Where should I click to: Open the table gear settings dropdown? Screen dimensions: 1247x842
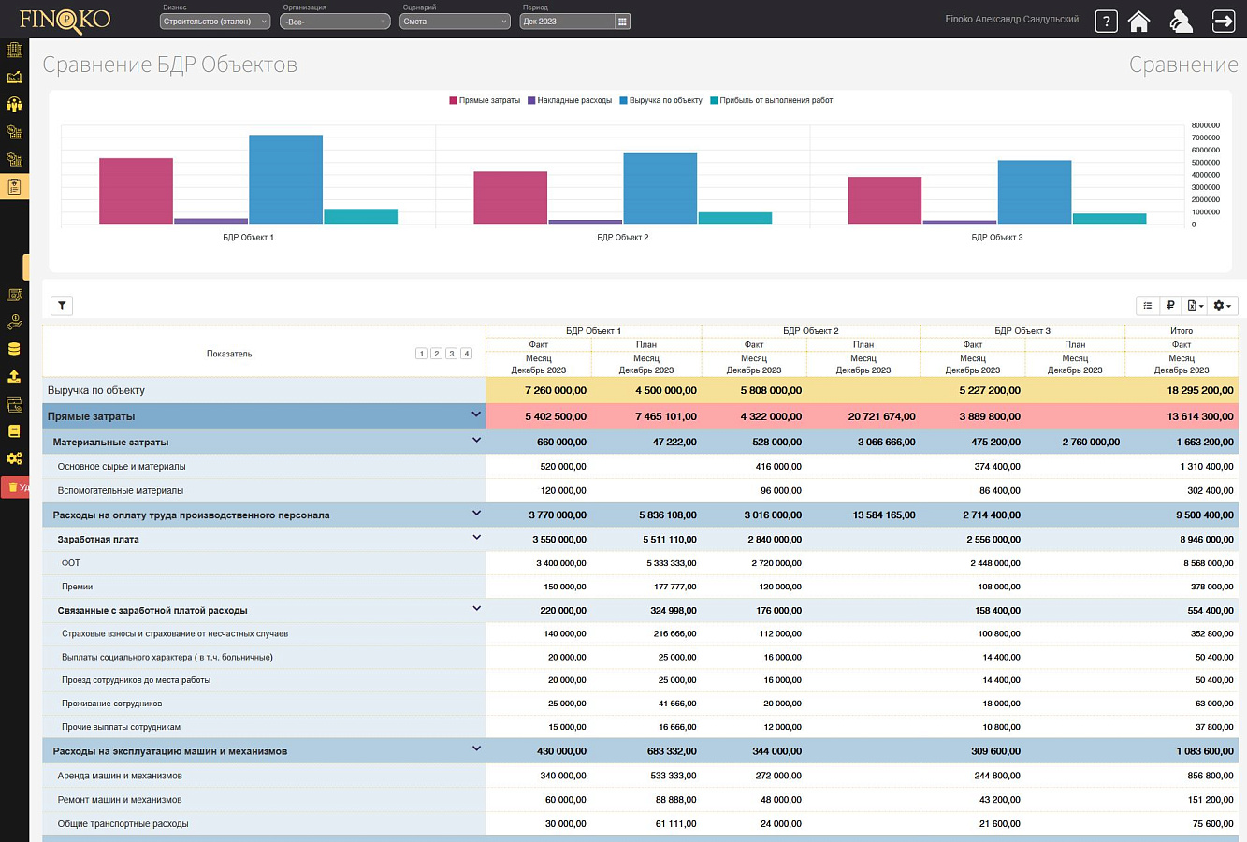[1223, 305]
